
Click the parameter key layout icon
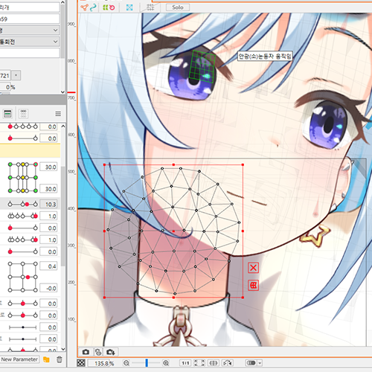(x=23, y=114)
